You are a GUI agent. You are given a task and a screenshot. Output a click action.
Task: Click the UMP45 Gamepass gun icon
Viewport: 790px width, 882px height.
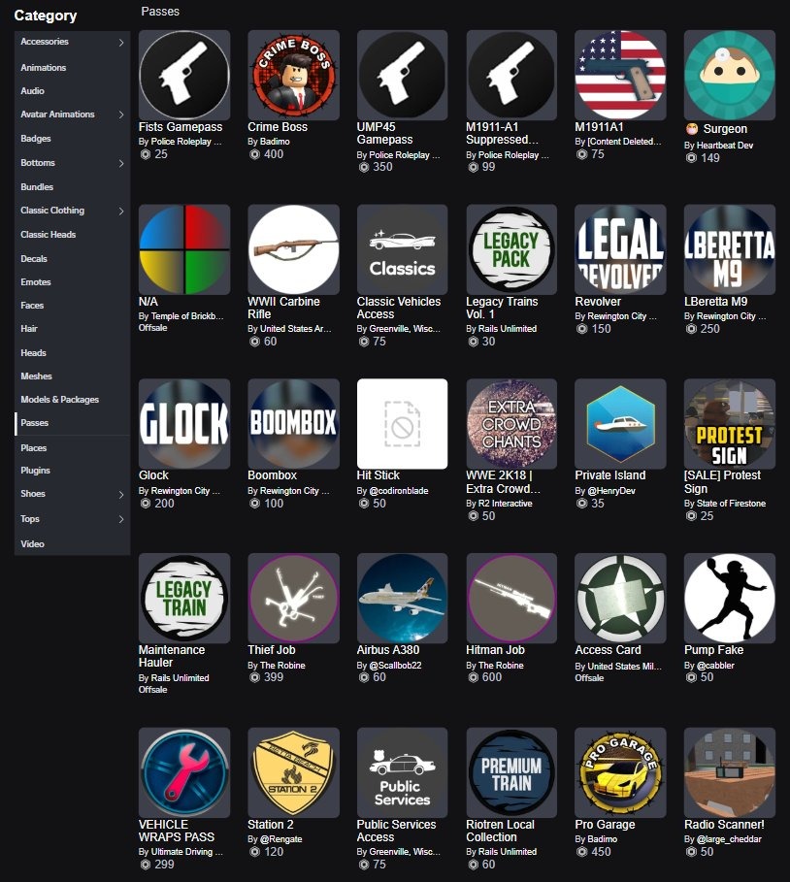403,75
